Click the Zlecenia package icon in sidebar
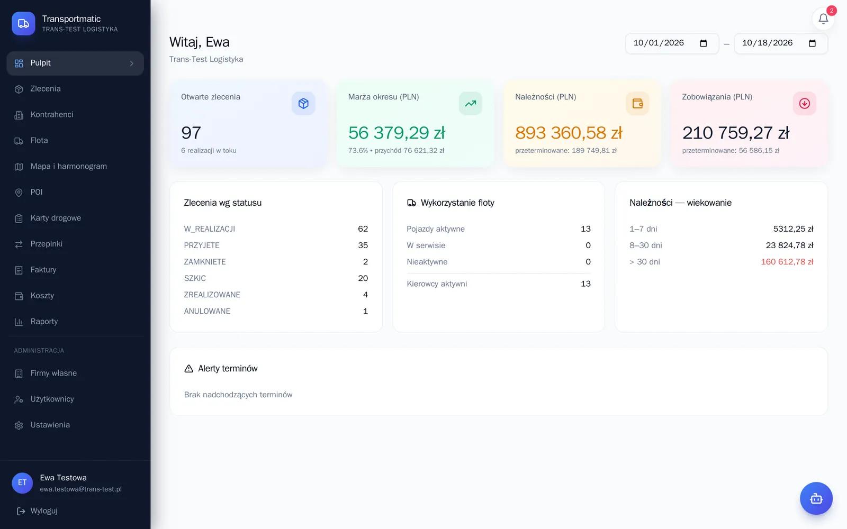This screenshot has height=529, width=847. coord(19,89)
